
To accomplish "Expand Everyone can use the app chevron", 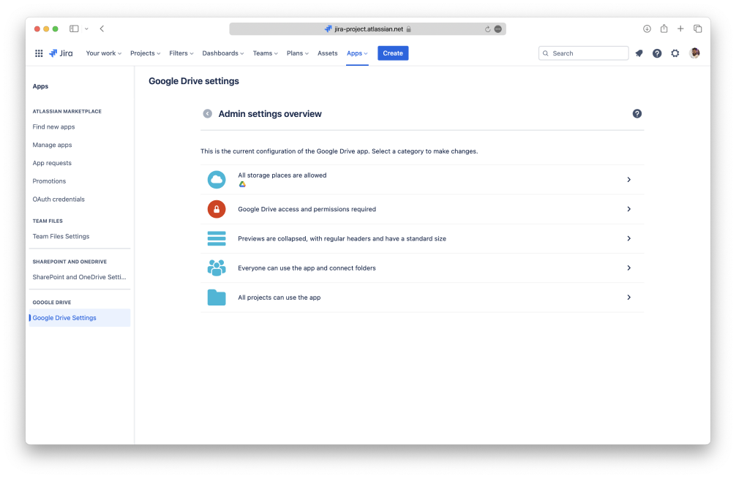I will pyautogui.click(x=629, y=268).
